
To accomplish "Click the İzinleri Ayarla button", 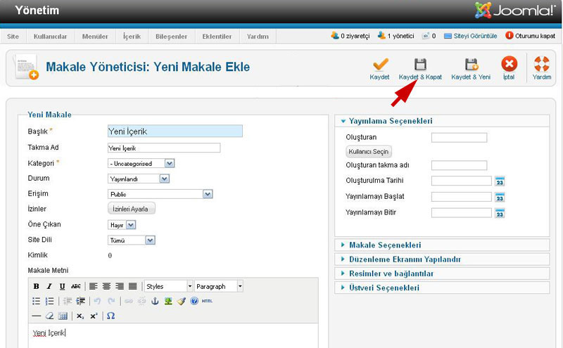I will click(132, 208).
